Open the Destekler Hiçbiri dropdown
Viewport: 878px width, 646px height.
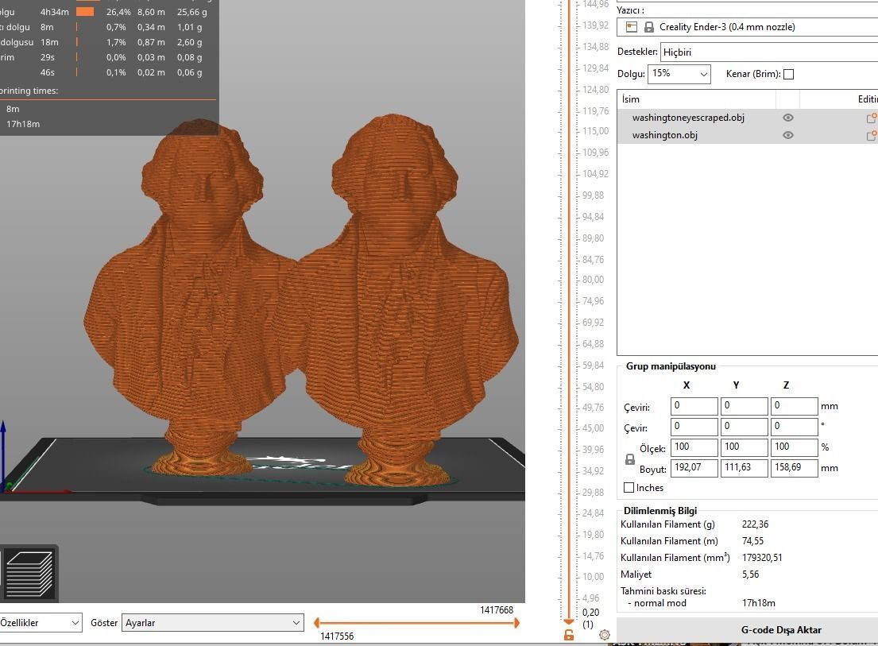click(x=769, y=52)
